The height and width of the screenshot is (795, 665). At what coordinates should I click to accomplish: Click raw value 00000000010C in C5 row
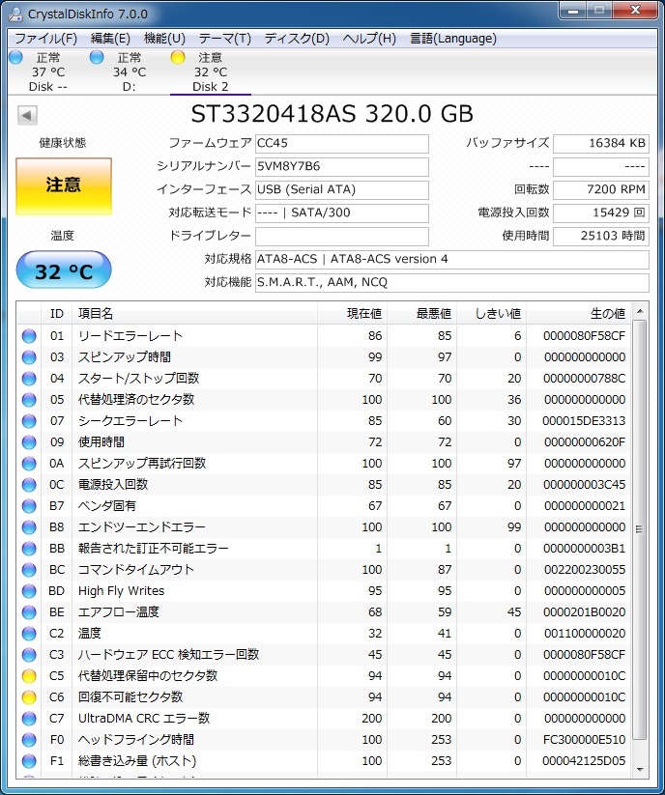pos(585,676)
